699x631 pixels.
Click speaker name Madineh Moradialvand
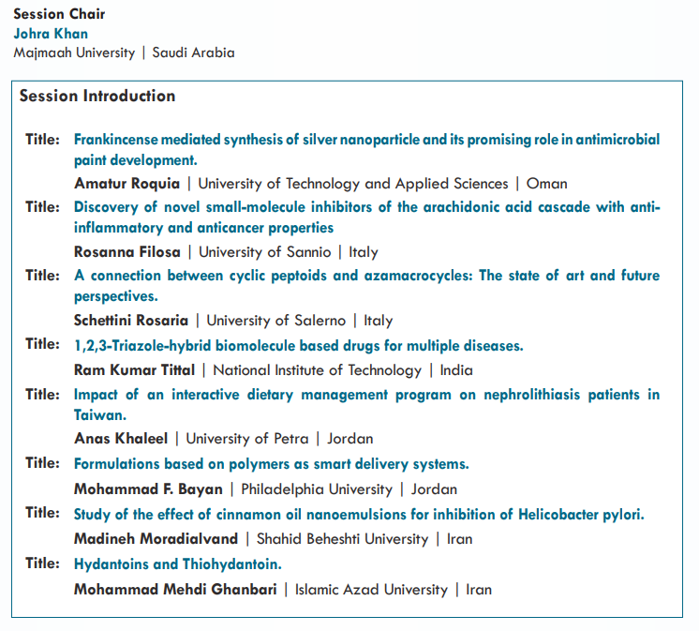tap(155, 539)
